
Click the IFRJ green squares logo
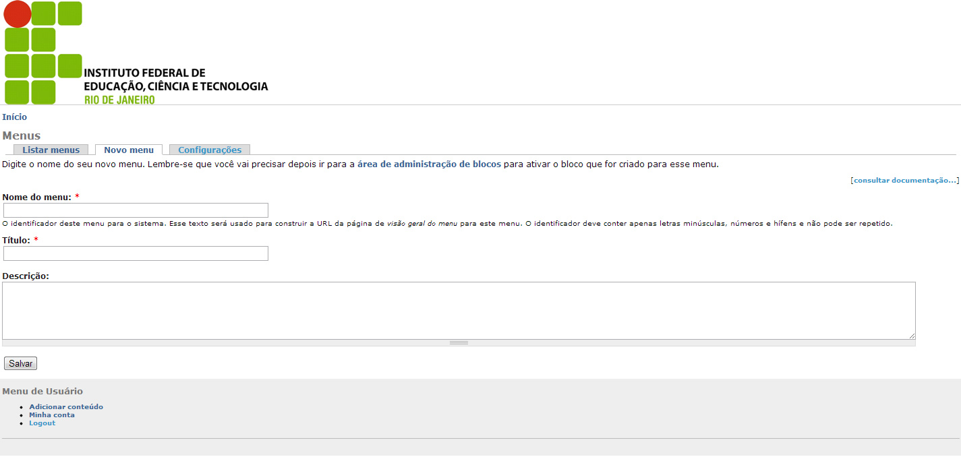[42, 53]
